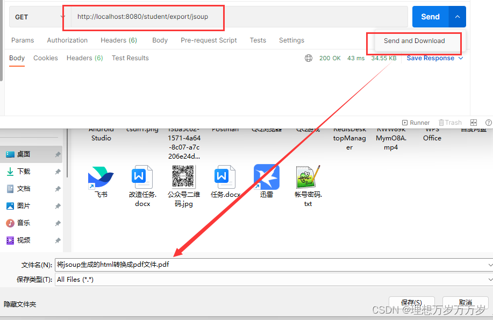This screenshot has height=320, width=493.
Task: Open the Tests tab
Action: coord(258,40)
